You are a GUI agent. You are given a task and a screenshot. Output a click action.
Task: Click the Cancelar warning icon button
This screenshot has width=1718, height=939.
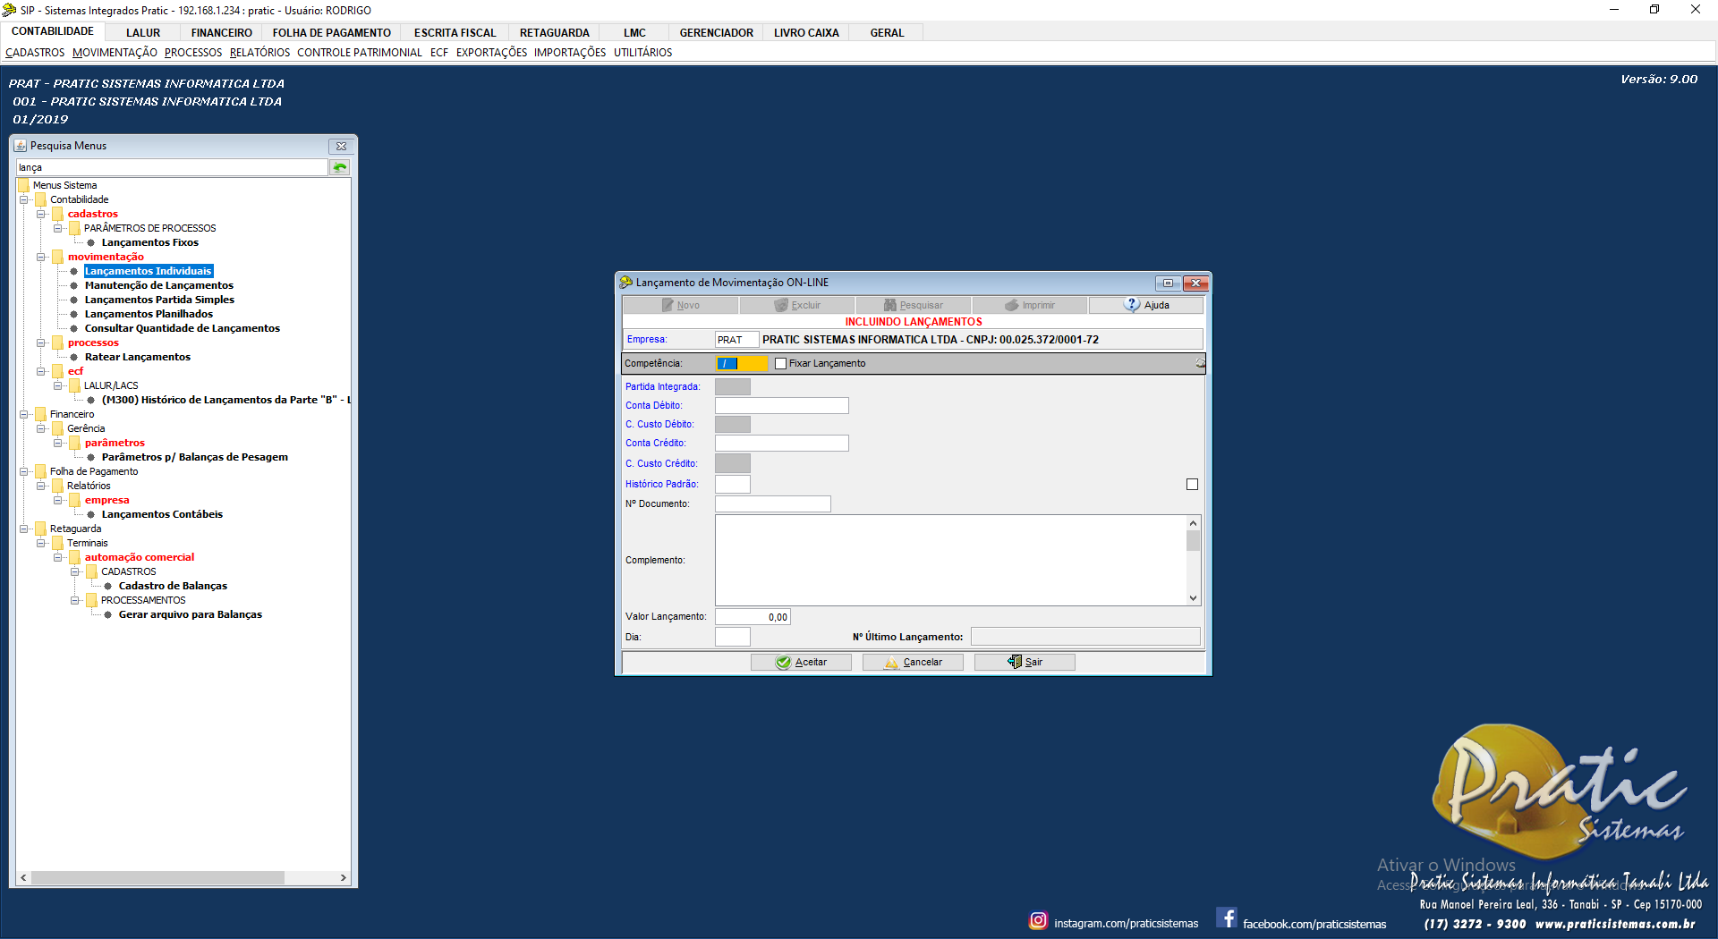(x=913, y=662)
